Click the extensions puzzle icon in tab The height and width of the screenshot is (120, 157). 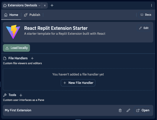coord(5,5)
